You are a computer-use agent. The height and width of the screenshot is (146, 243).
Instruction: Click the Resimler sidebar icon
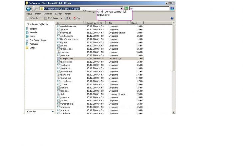tap(27, 32)
